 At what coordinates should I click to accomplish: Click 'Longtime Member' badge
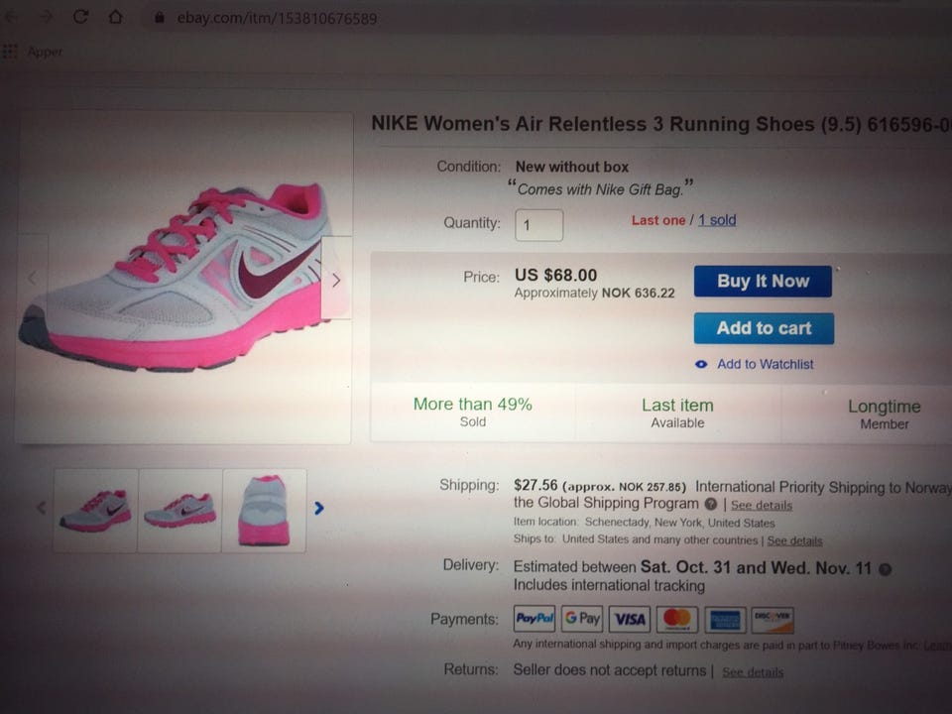coord(885,415)
